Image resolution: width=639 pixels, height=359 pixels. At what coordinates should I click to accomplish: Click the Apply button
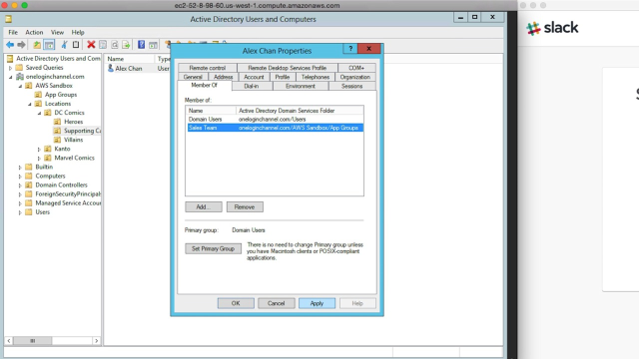[x=317, y=303]
